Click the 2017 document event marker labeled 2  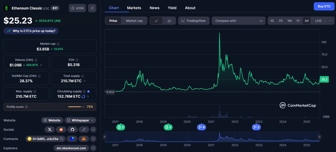[x=121, y=127]
